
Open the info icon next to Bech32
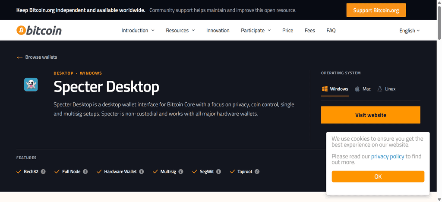[x=43, y=172]
